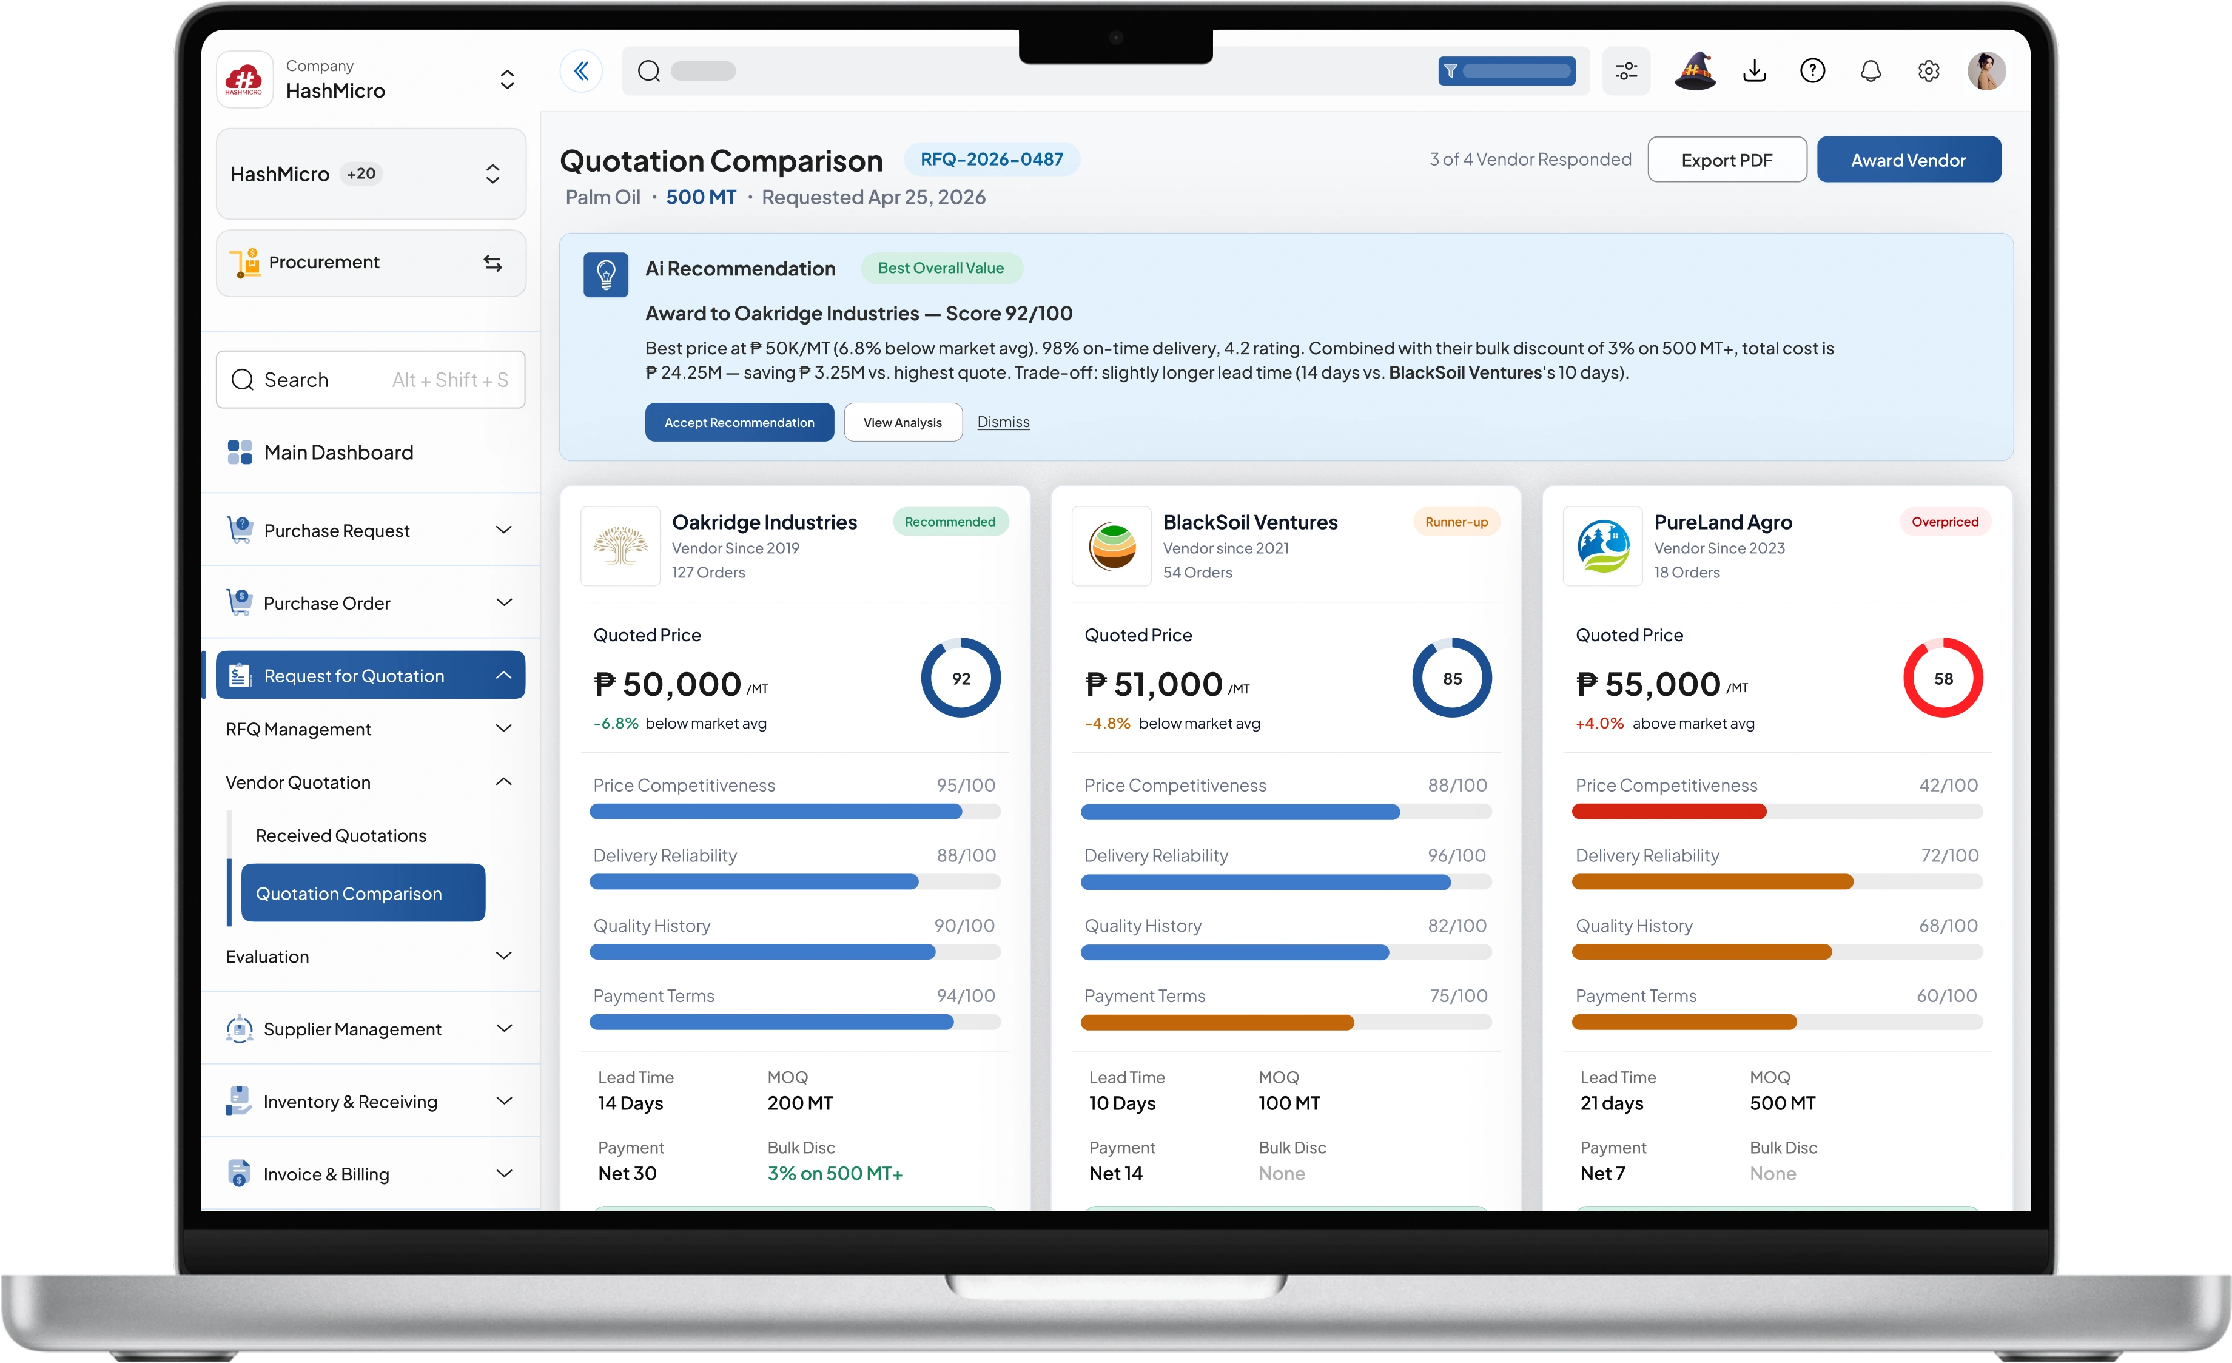The width and height of the screenshot is (2232, 1363).
Task: Click BlackSoil Payment Terms 75/100 bar
Action: tap(1285, 1023)
